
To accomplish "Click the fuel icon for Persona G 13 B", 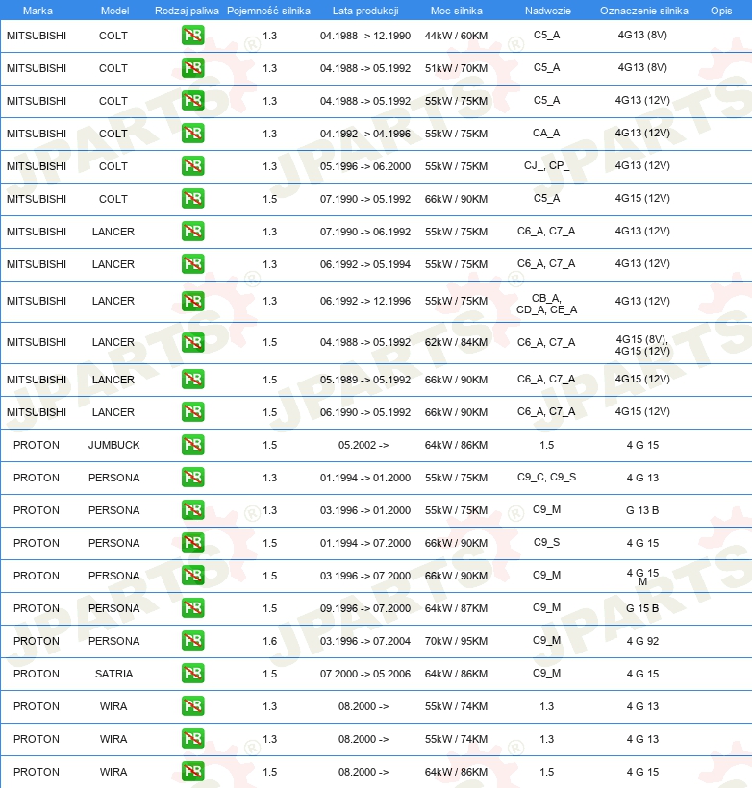I will pos(193,510).
